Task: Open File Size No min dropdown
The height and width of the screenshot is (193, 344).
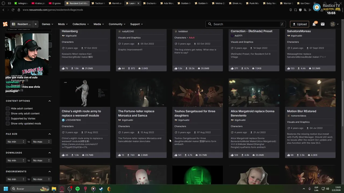Action: 16,142
